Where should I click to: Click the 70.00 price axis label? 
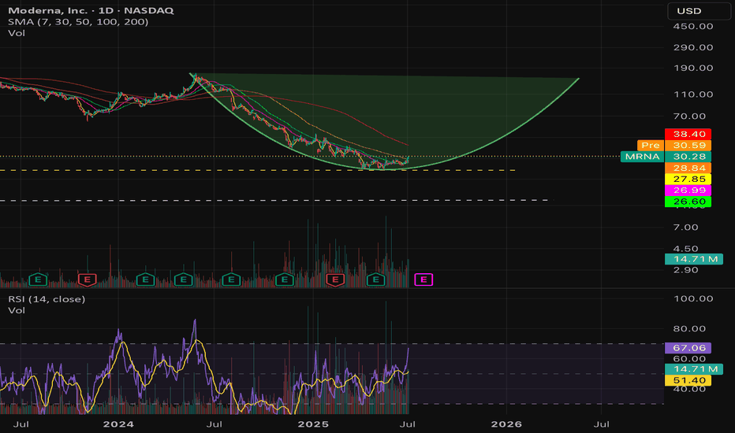point(689,116)
